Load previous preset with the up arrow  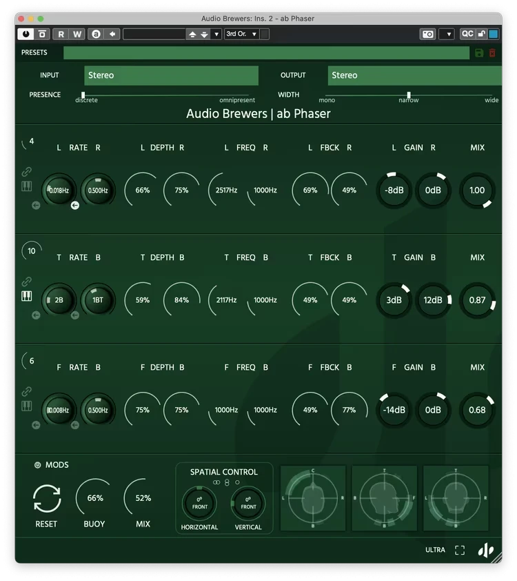click(192, 35)
